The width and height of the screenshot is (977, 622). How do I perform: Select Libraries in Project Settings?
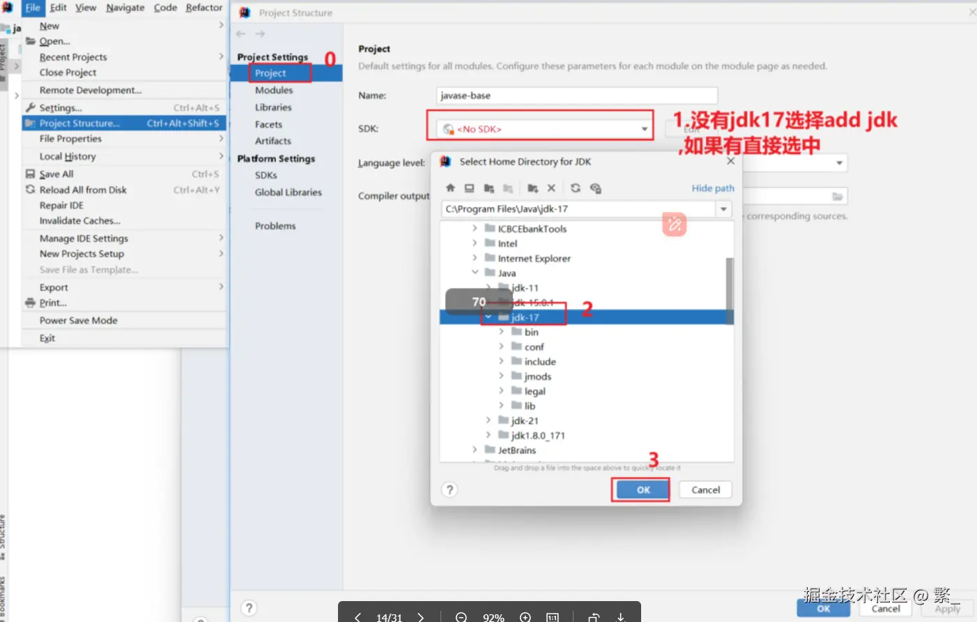pyautogui.click(x=273, y=107)
